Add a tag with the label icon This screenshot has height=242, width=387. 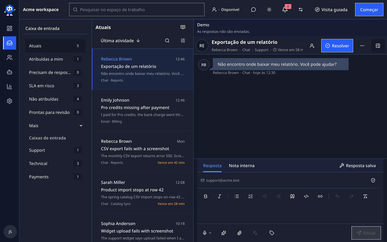[x=272, y=233]
